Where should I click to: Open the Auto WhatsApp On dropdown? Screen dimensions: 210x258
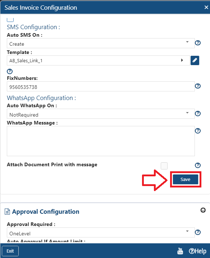101,114
